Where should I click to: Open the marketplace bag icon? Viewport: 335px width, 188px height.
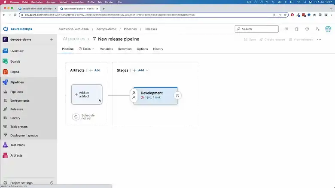296,29
